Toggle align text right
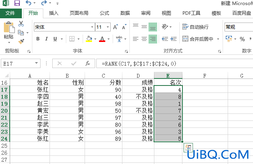 pos(153,39)
